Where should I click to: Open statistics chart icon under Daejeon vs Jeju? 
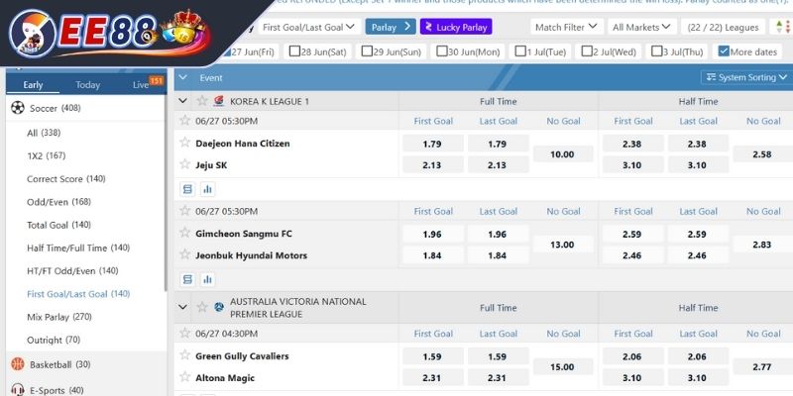207,189
